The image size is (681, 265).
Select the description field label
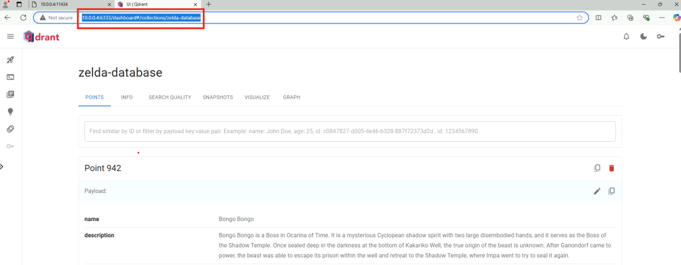click(x=99, y=236)
